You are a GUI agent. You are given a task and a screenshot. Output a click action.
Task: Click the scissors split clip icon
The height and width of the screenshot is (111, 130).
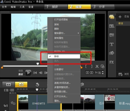point(97,67)
